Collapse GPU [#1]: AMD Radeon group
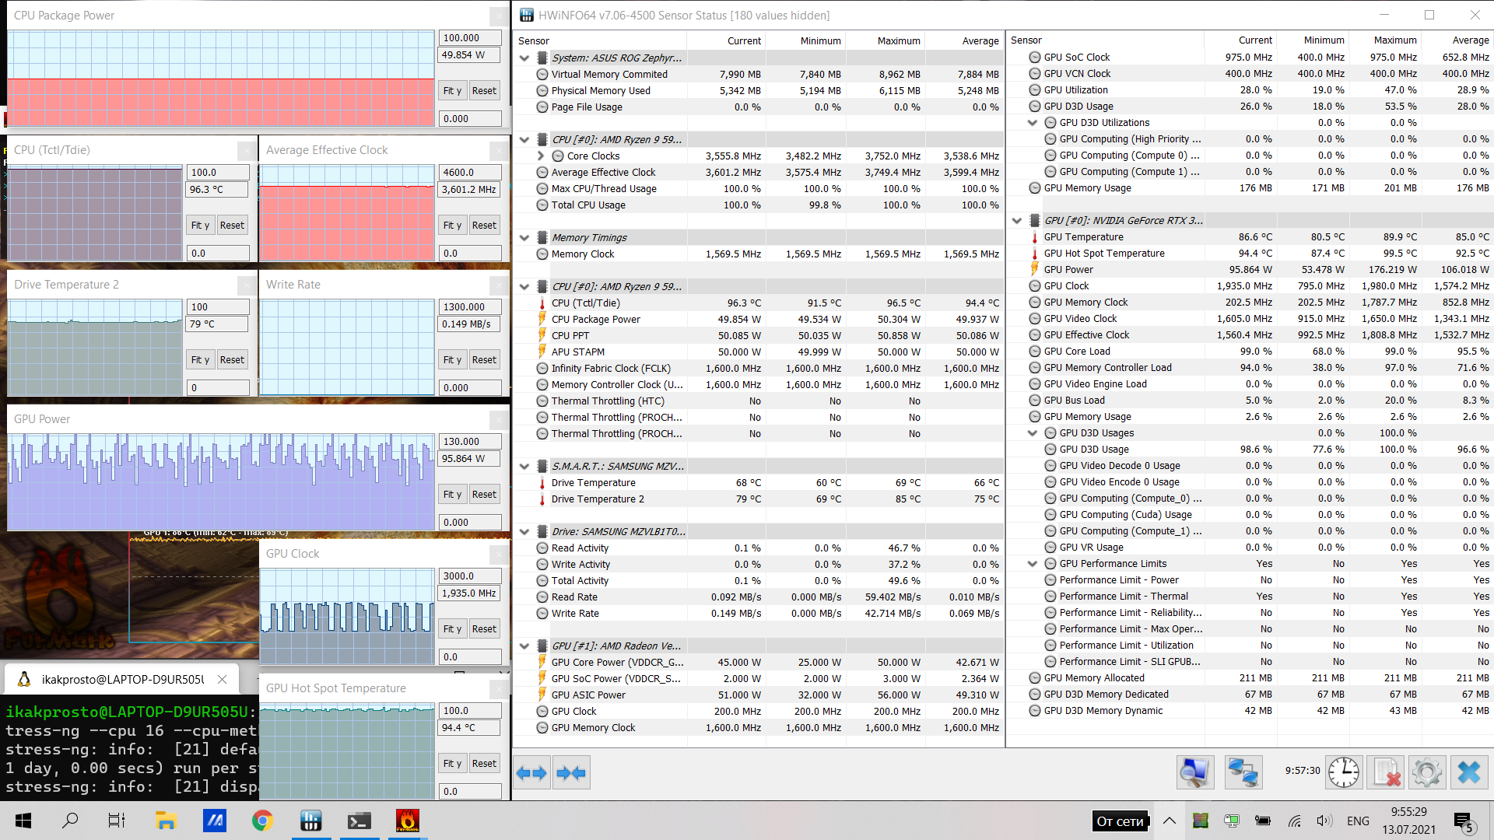 (524, 646)
